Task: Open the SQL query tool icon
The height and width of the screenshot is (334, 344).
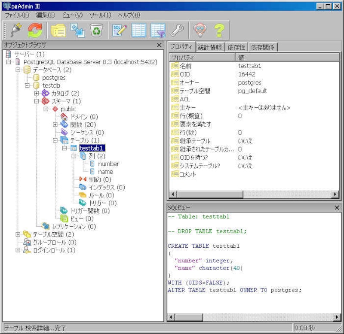Action: tap(119, 30)
